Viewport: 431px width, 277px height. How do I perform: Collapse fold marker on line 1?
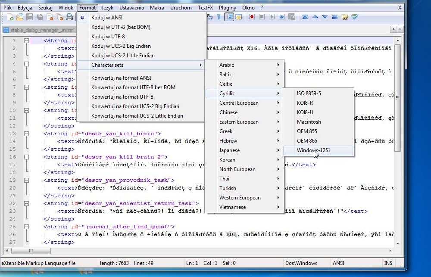pos(26,40)
